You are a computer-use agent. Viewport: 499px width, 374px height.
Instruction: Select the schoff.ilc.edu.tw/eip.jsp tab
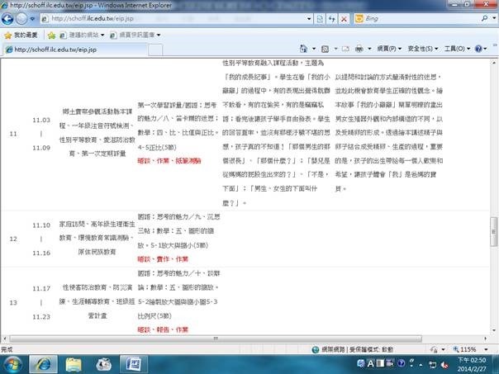50,50
